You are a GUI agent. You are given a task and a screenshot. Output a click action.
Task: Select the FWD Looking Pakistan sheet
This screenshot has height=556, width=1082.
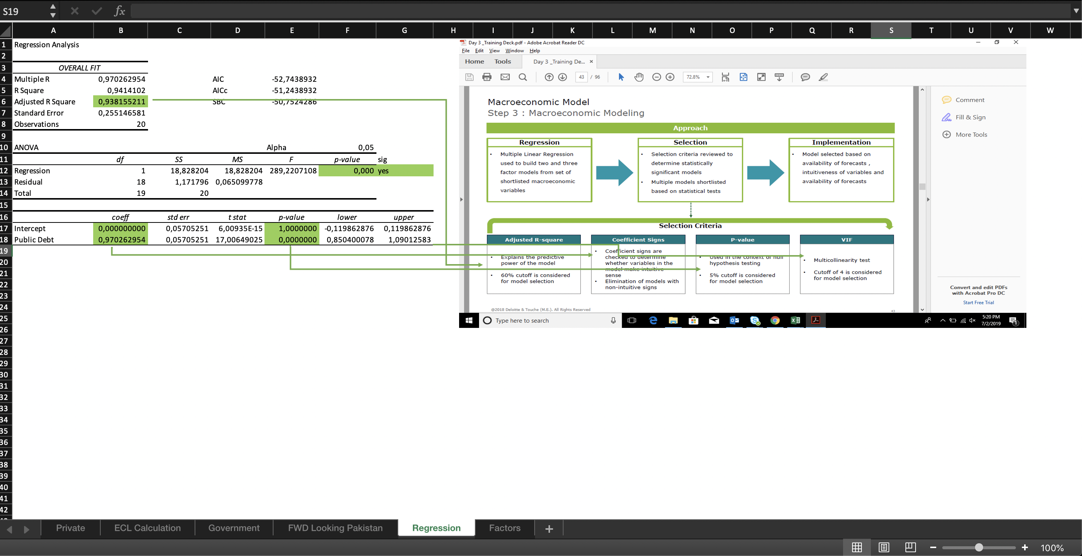[x=335, y=528]
